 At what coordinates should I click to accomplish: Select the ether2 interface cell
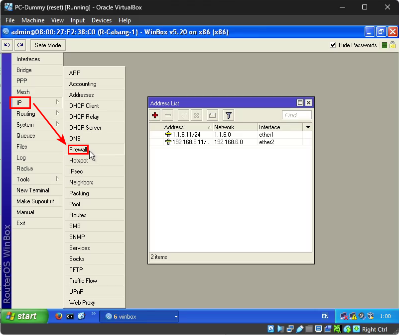coord(280,142)
